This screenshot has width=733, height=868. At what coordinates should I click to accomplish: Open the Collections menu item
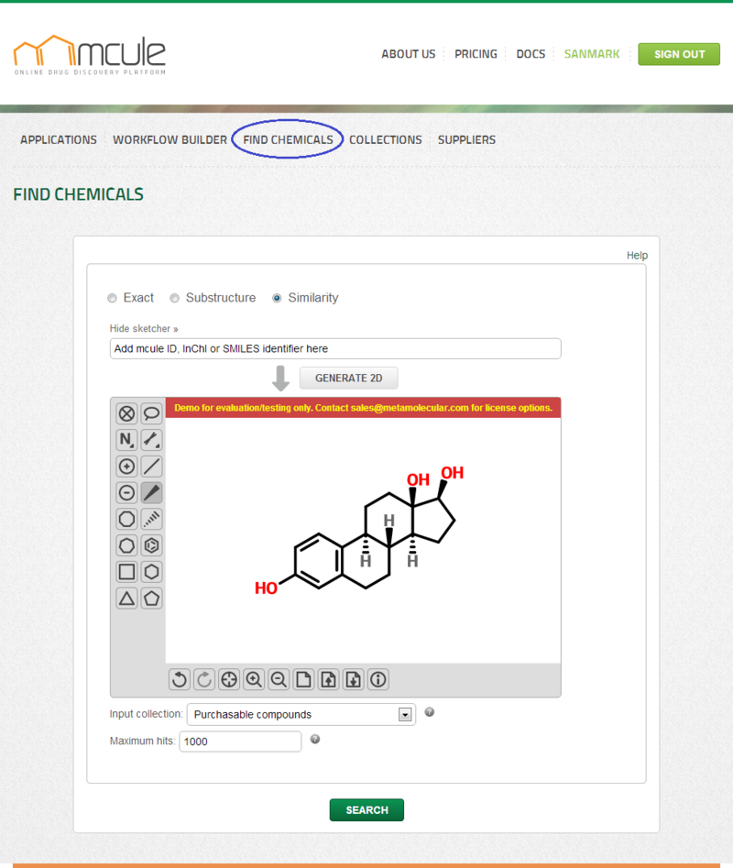pos(385,140)
